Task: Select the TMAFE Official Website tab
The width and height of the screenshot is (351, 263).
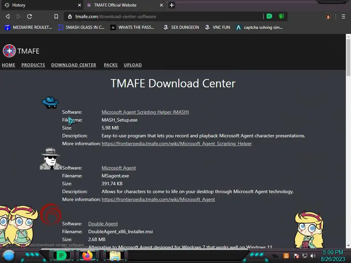Action: [125, 5]
